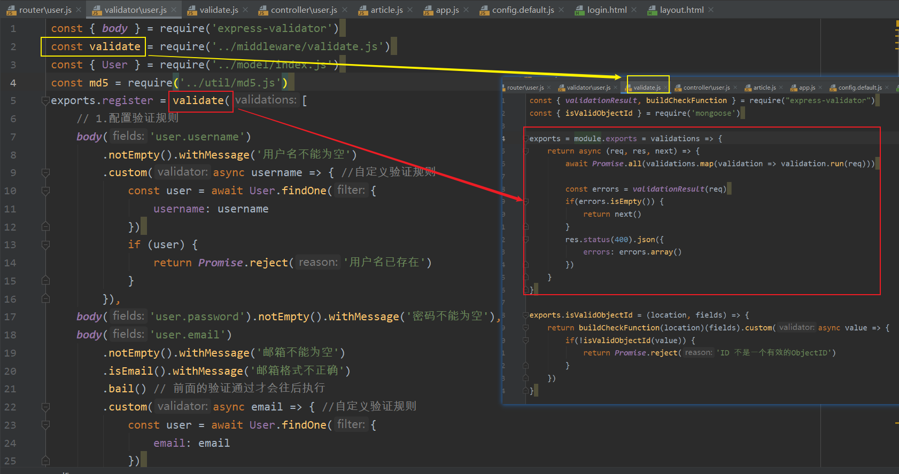Click the .bail() call on line 21
899x474 pixels.
(x=125, y=389)
